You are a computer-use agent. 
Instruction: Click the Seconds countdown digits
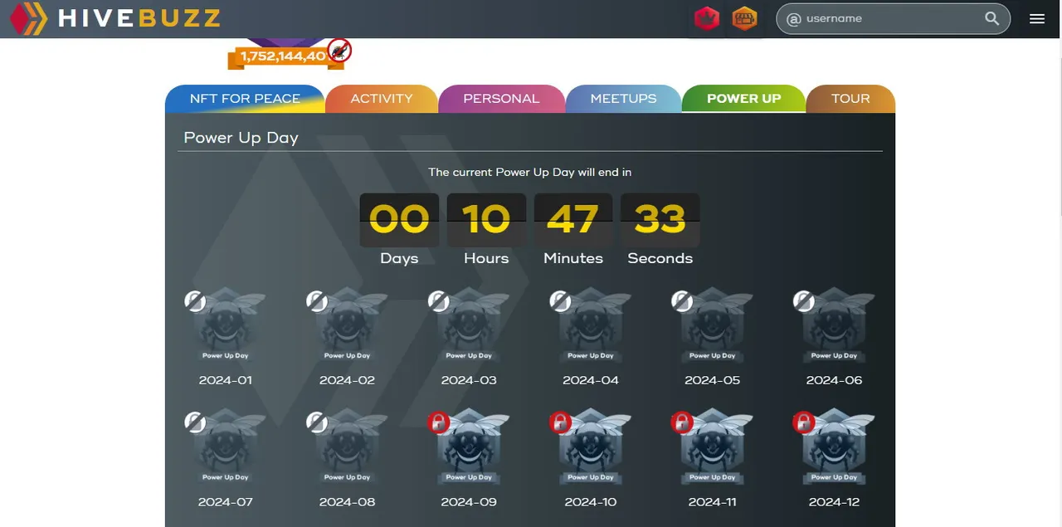click(x=660, y=220)
